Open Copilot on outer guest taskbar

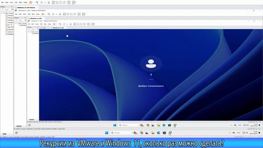tap(141, 133)
